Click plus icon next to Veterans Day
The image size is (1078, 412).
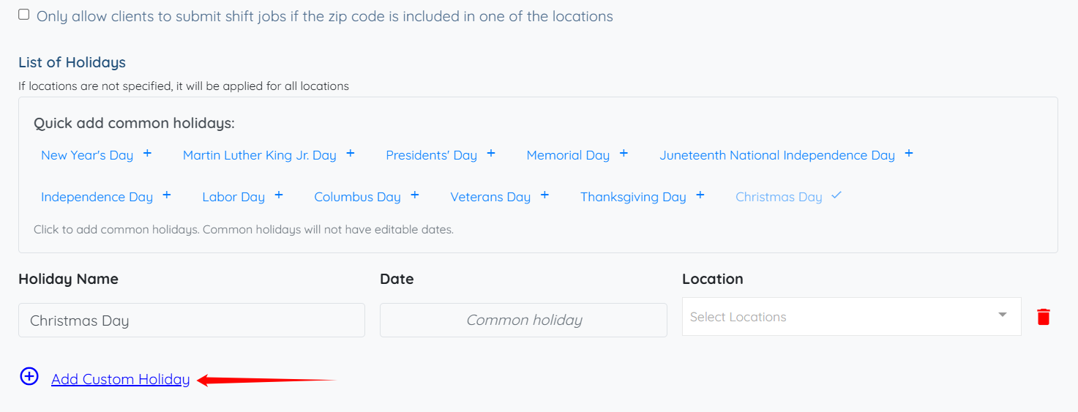544,195
